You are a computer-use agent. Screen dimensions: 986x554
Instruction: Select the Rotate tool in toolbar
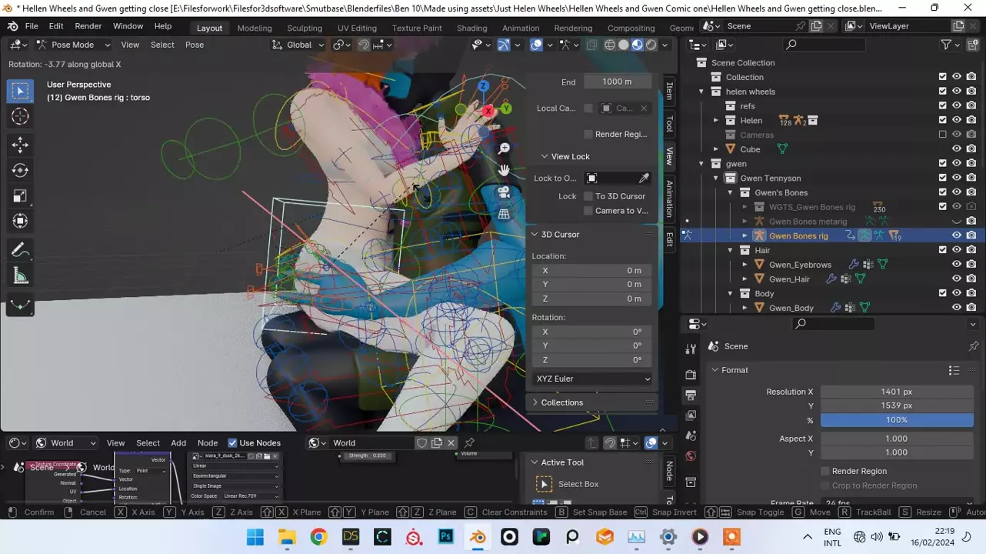coord(21,170)
